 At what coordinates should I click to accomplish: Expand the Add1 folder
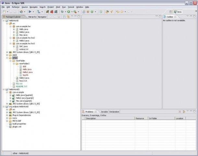(7, 55)
